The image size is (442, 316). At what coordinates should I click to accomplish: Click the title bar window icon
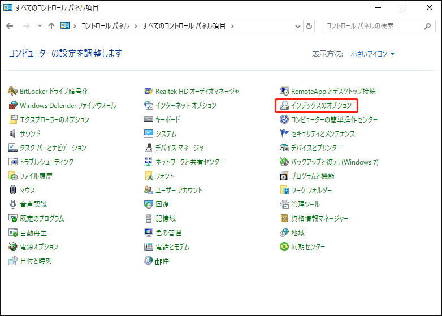(8, 7)
